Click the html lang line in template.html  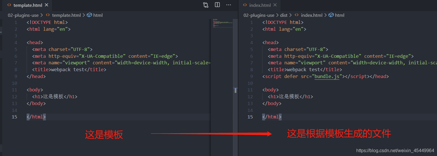pyautogui.click(x=48, y=29)
